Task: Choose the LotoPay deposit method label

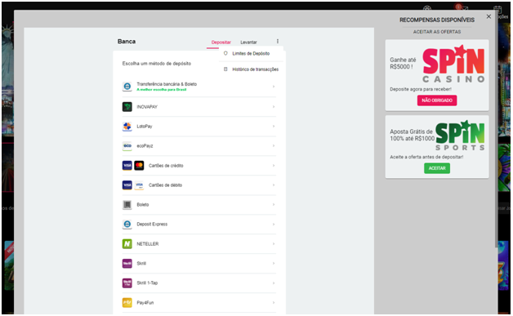Action: 145,127
